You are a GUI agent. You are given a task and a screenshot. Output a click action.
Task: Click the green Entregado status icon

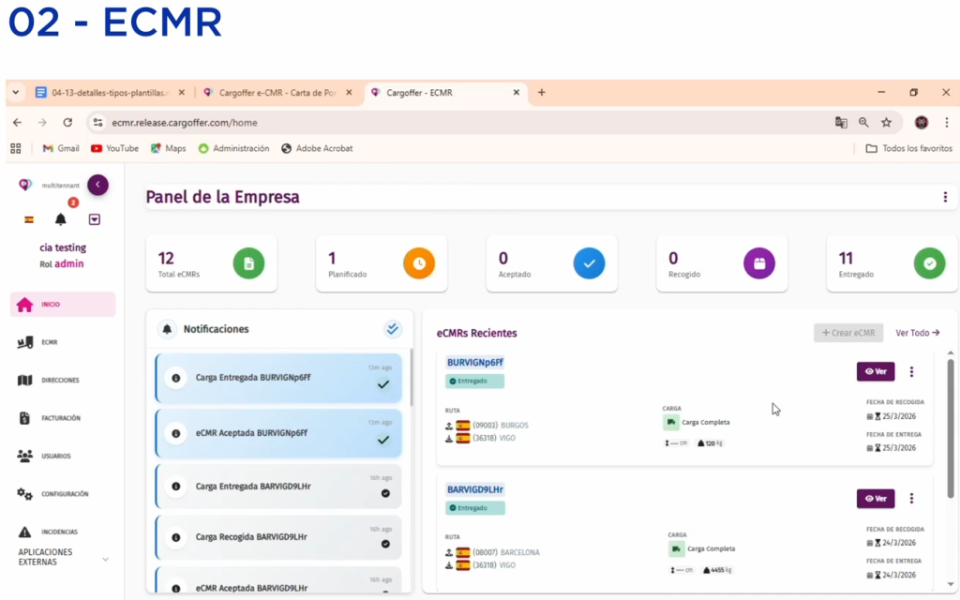click(x=929, y=263)
